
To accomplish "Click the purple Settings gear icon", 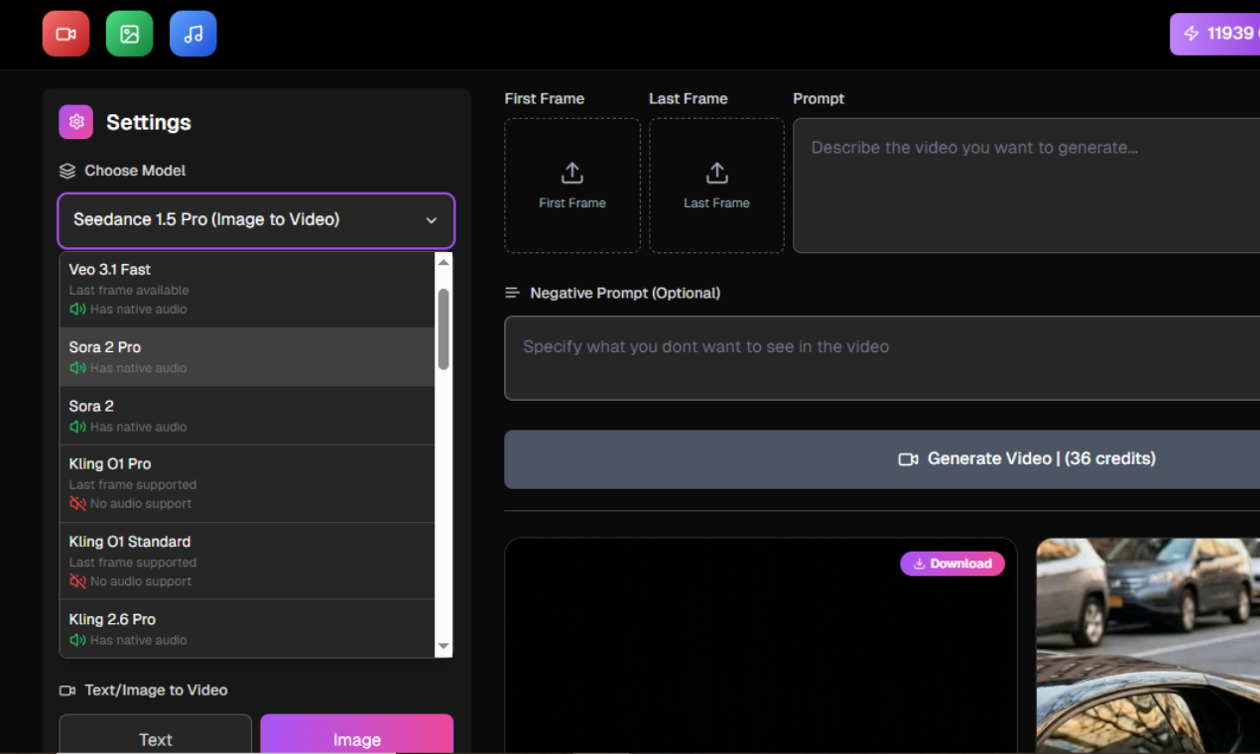I will 75,121.
